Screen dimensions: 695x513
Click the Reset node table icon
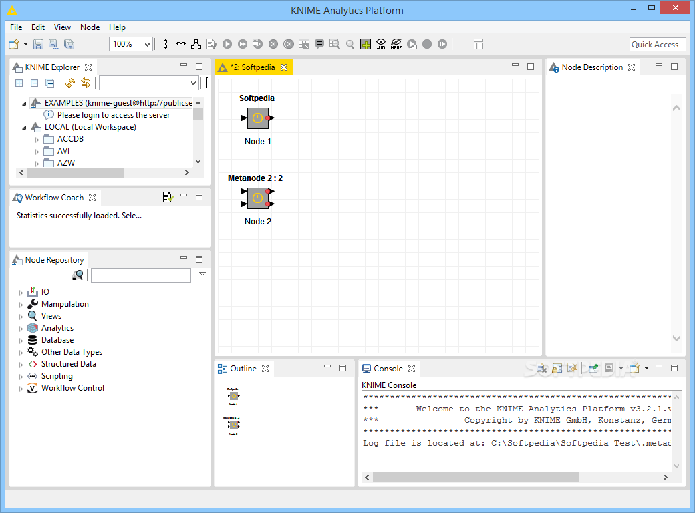(304, 44)
